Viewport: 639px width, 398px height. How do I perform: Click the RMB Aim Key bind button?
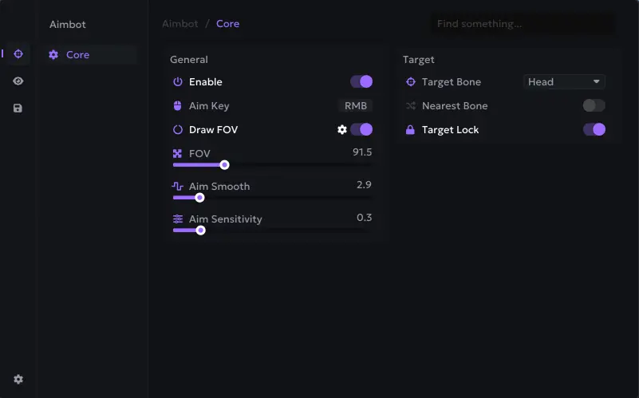tap(355, 105)
